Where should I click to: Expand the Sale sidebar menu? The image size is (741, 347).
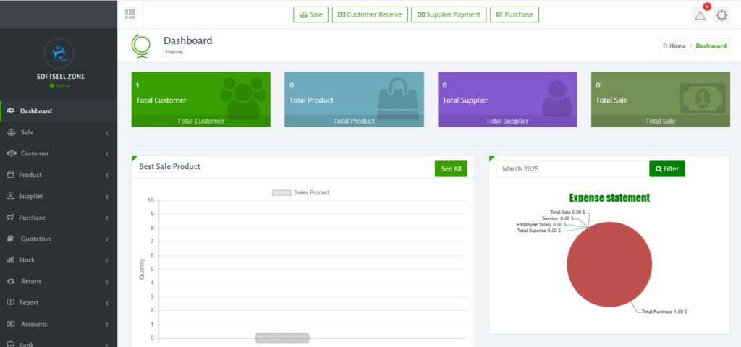tap(59, 132)
